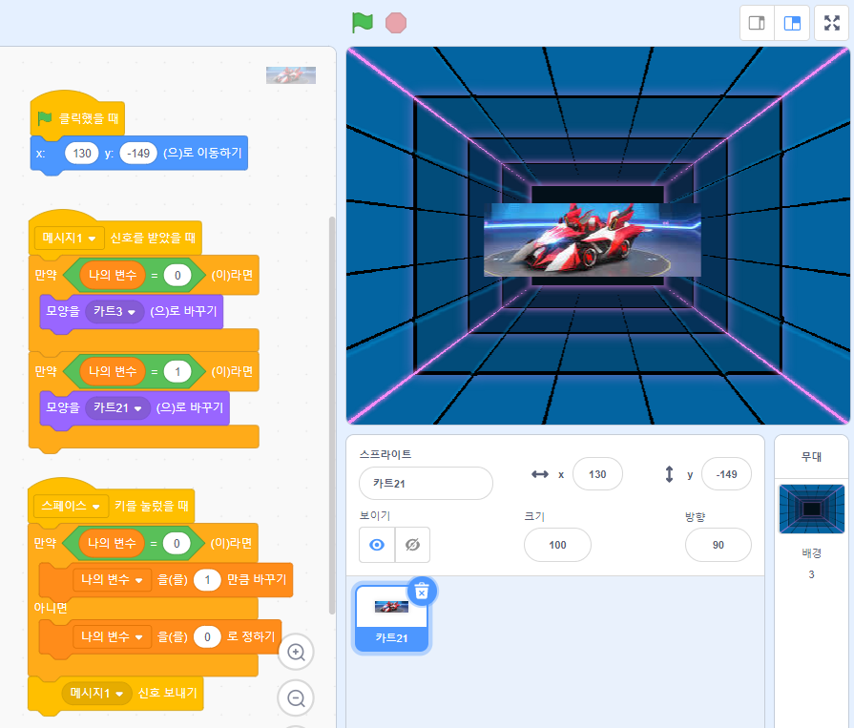Viewport: 854px width, 728px height.
Task: Zoom in on the code workspace
Action: coord(297,652)
